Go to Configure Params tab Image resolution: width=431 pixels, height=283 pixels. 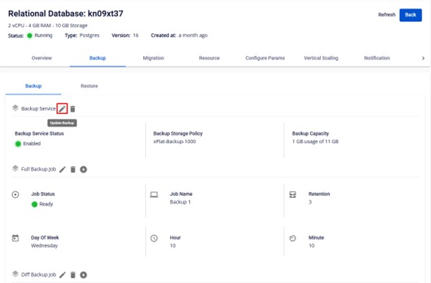point(265,58)
